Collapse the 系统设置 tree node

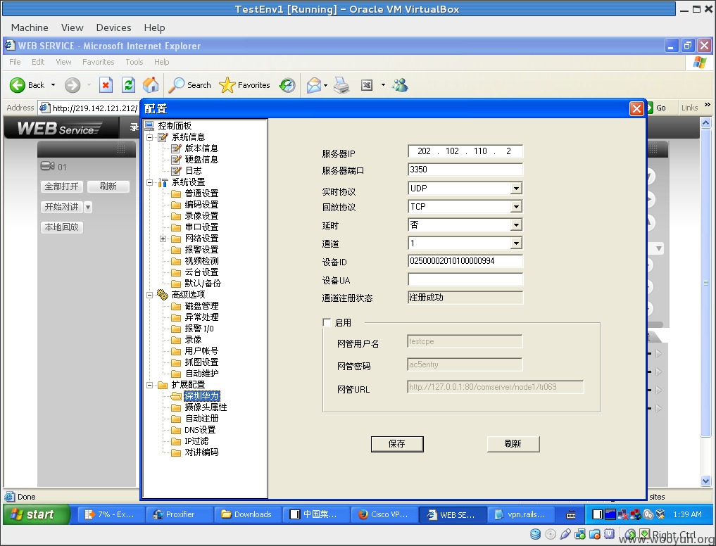point(149,182)
